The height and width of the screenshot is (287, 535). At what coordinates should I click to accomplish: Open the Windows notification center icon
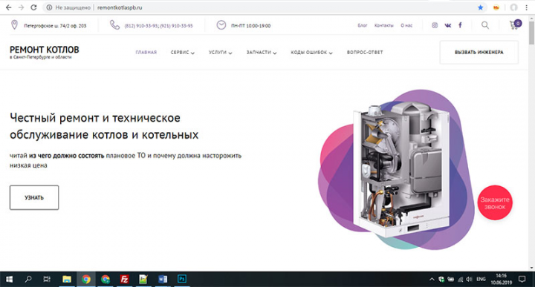tap(522, 279)
